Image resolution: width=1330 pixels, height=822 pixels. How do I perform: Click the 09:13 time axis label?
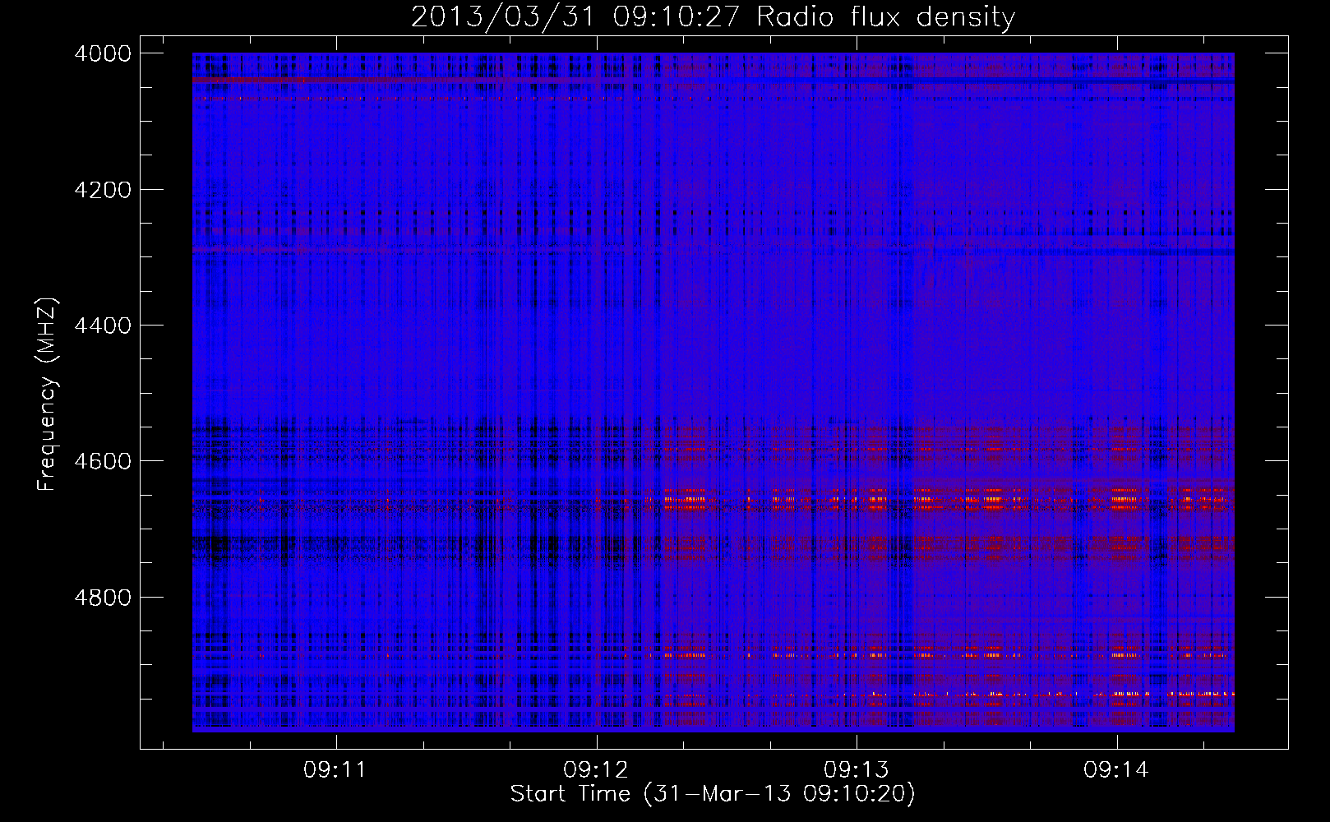coord(857,770)
